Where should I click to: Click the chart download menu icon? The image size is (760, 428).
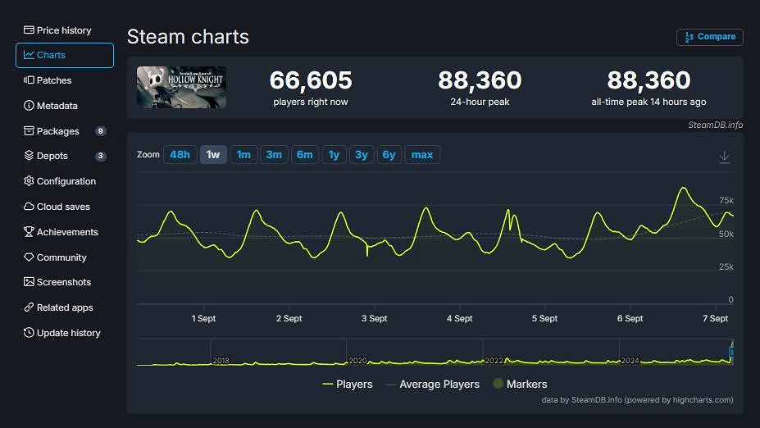724,157
